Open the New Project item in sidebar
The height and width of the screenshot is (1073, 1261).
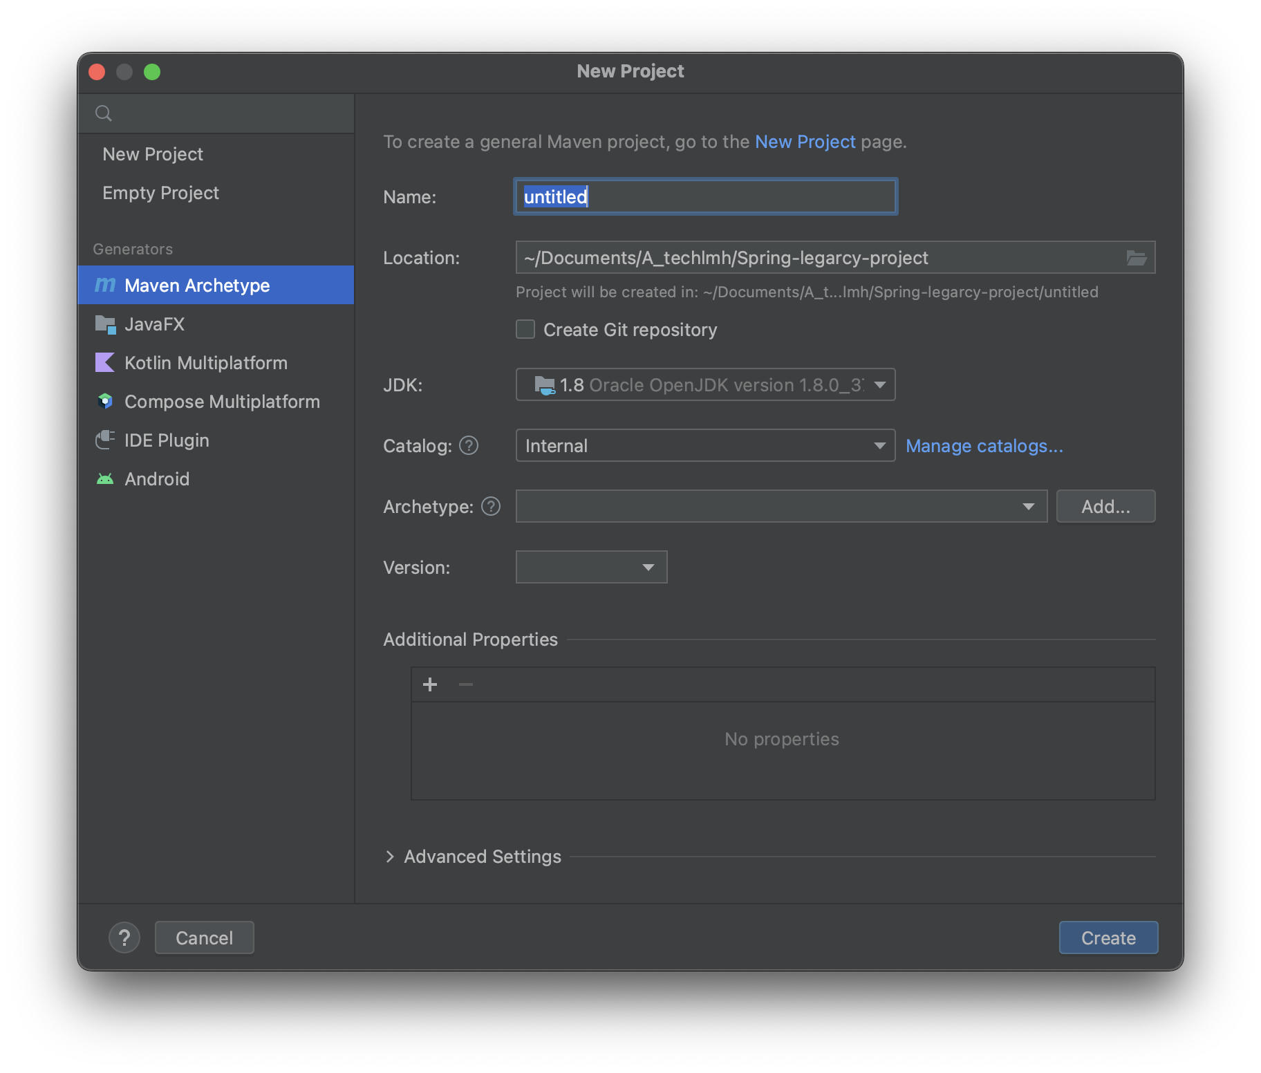[216, 153]
